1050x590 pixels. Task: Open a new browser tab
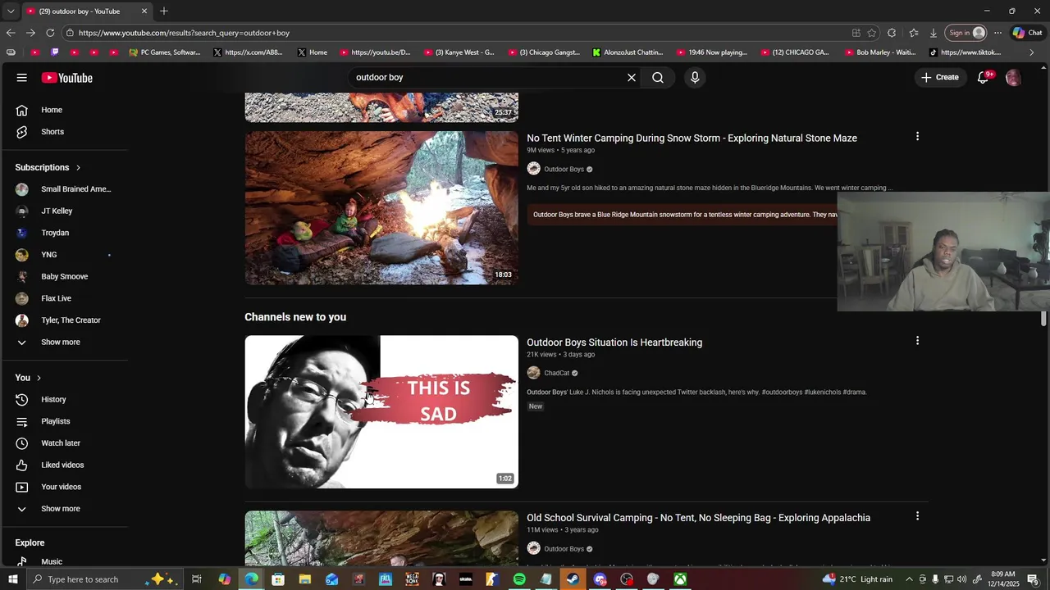point(164,11)
